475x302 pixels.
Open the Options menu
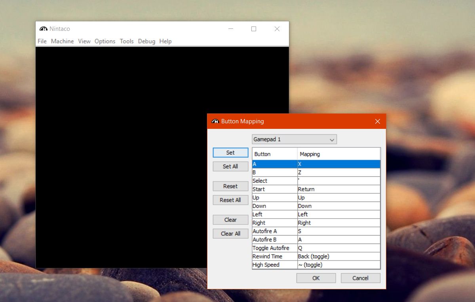click(x=105, y=41)
